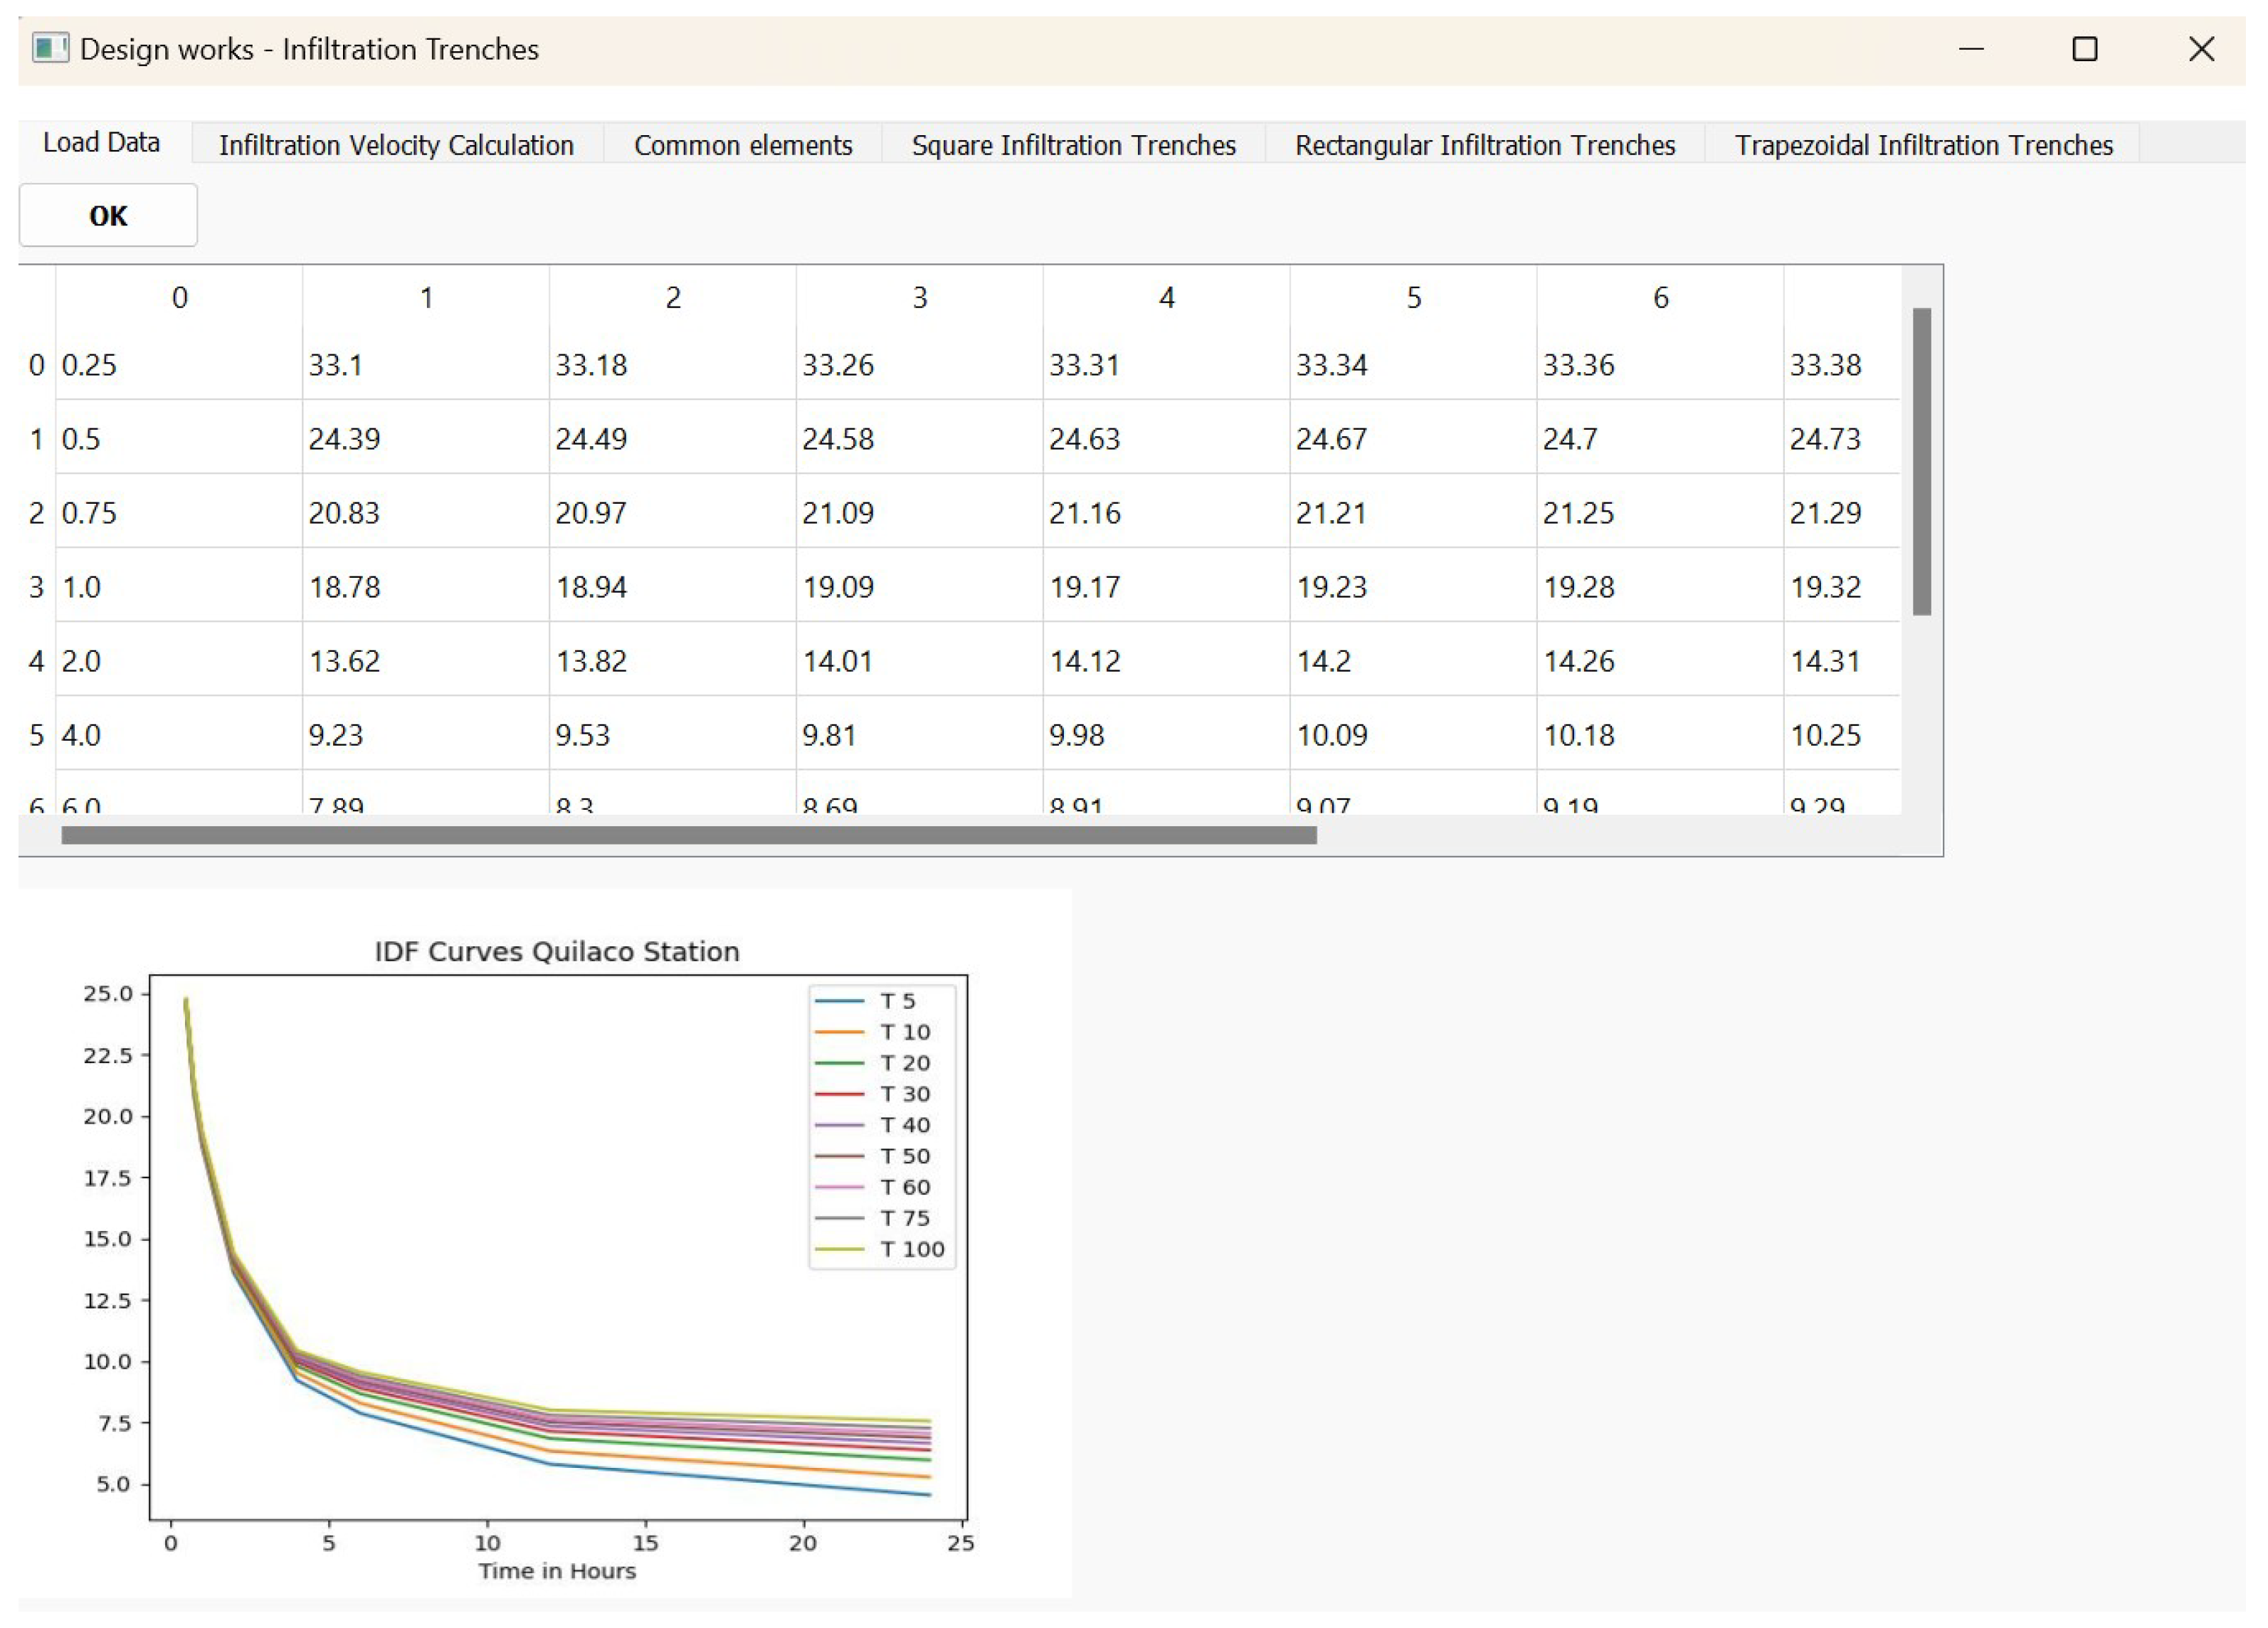Select the Load Data tab

101,143
